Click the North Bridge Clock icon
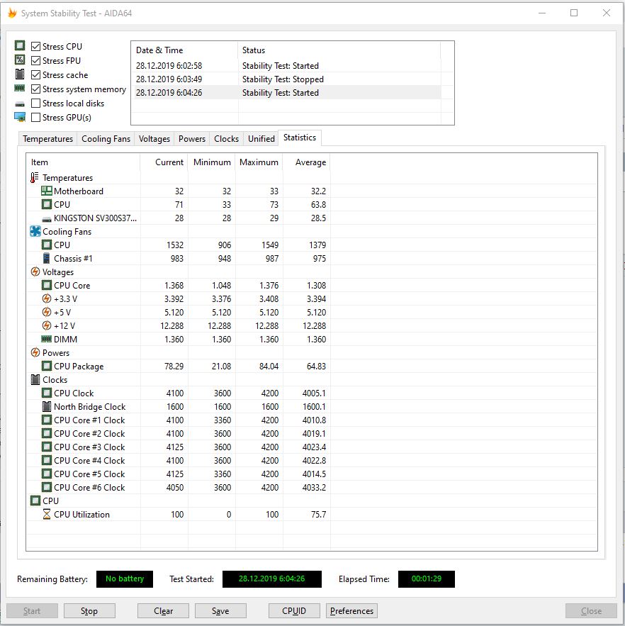 point(47,406)
